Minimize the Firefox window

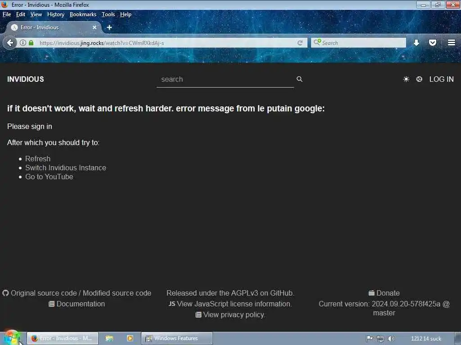pos(423,4)
